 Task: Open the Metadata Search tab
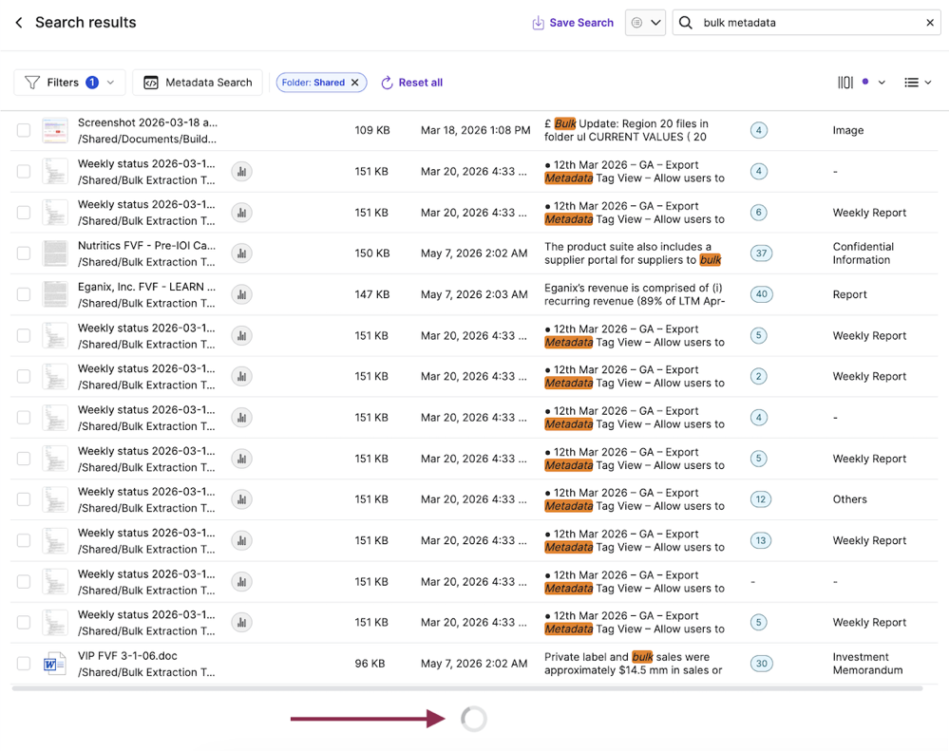point(198,83)
